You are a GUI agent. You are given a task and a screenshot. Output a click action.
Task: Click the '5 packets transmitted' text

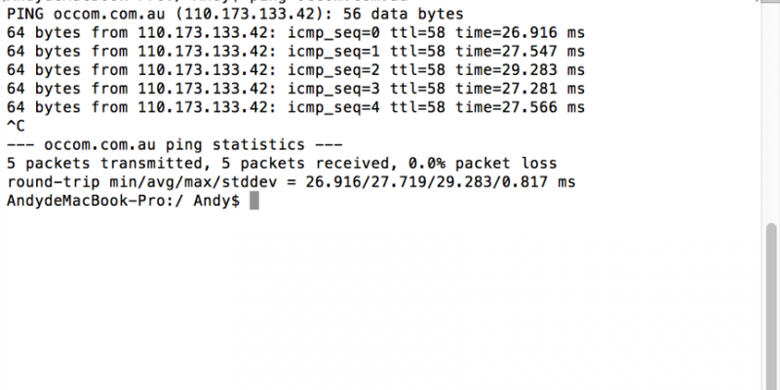105,164
